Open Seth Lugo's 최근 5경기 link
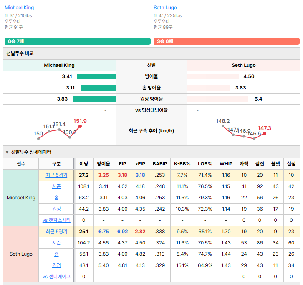The height and width of the screenshot is (285, 303). (56, 232)
